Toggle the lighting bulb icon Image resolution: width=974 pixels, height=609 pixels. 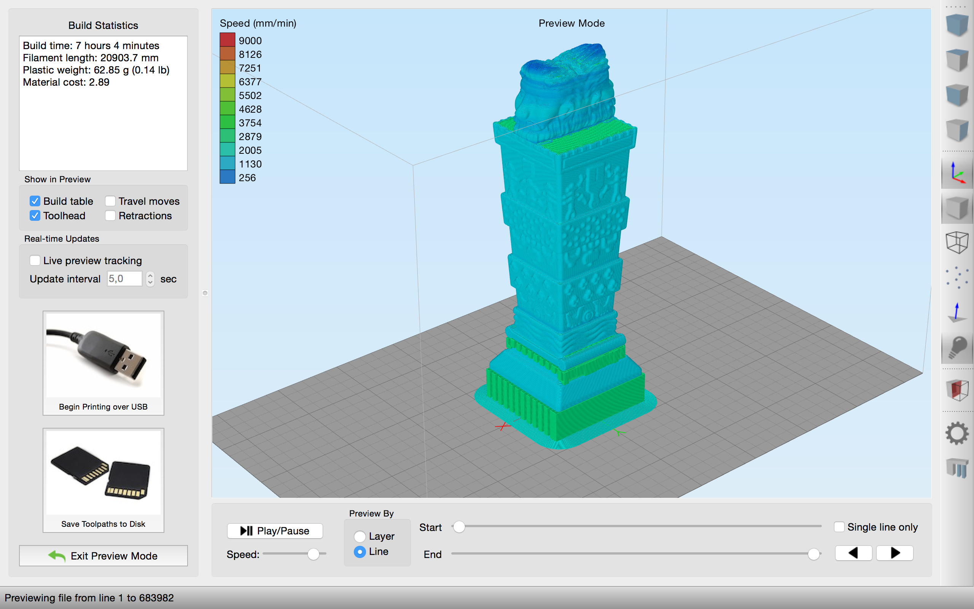(957, 348)
